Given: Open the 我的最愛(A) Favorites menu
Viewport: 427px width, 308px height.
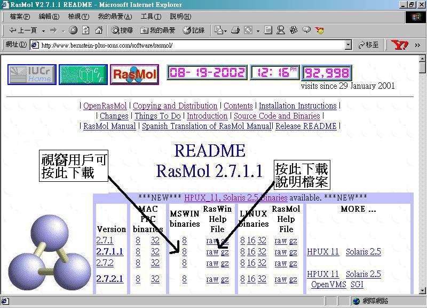Looking at the screenshot, I should [x=115, y=17].
